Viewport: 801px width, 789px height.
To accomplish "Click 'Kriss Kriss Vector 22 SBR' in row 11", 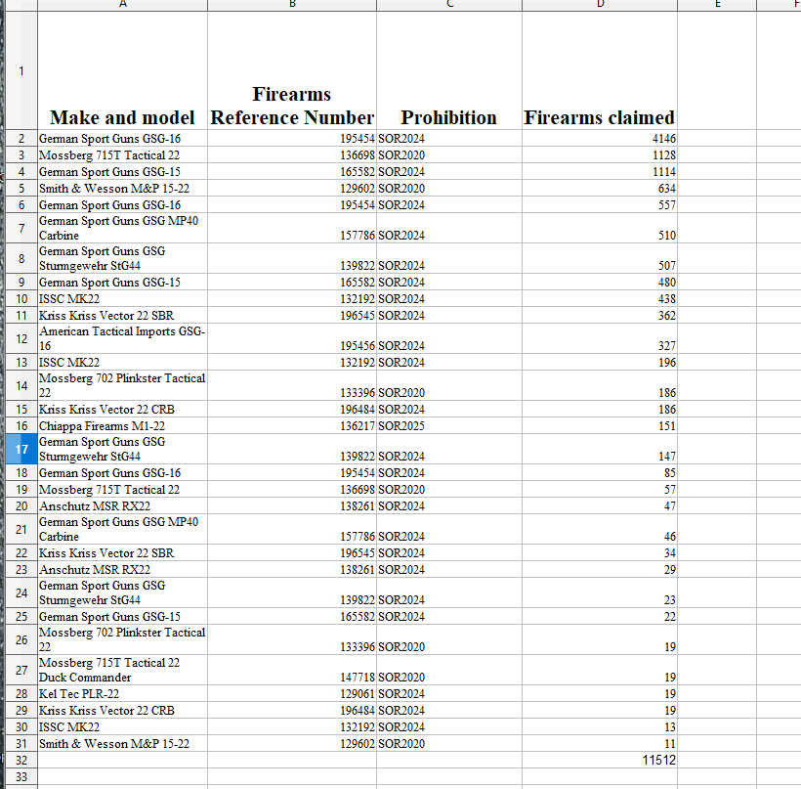I will (x=123, y=315).
